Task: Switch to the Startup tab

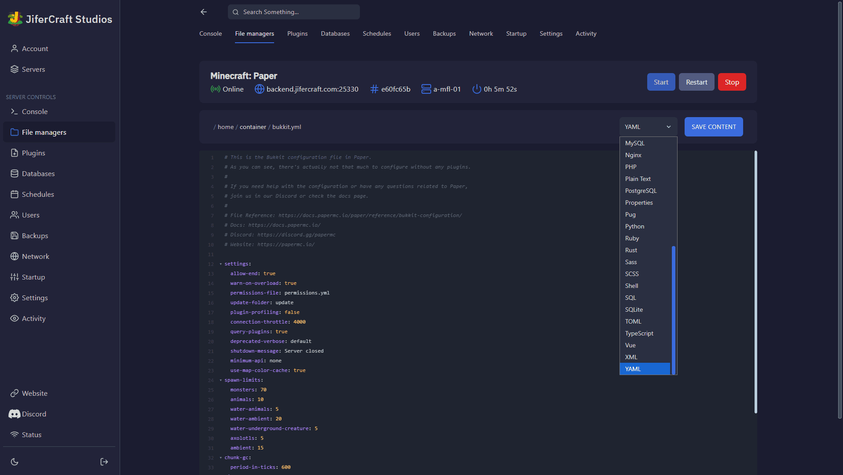Action: coord(516,33)
